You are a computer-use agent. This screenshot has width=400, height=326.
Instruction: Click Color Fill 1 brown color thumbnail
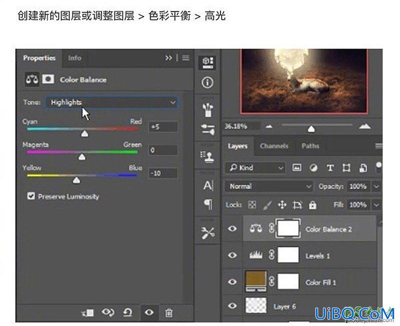255,281
